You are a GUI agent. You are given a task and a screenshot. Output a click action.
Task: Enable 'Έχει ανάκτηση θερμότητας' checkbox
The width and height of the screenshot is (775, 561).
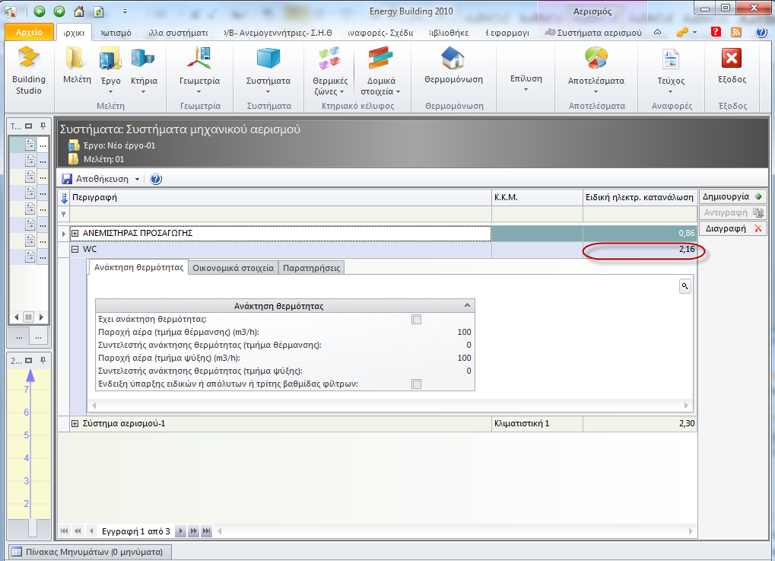point(416,320)
